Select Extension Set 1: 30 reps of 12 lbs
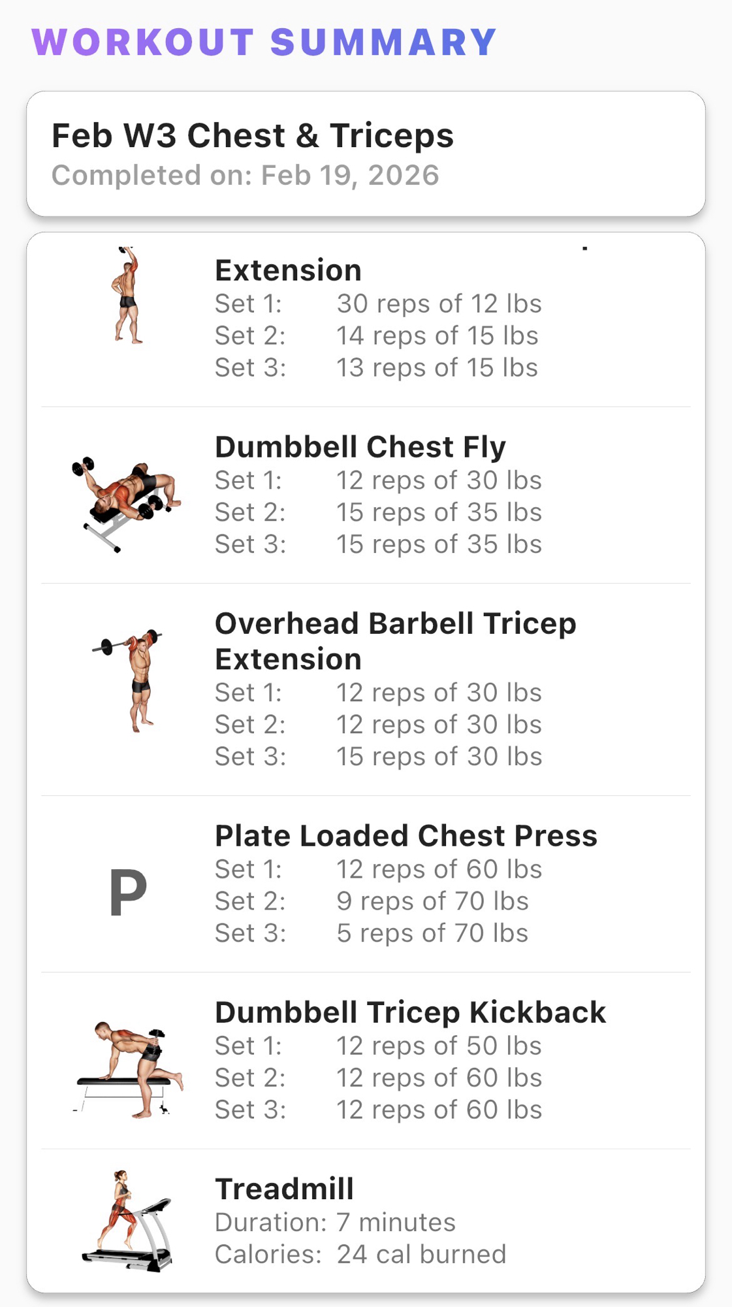Image resolution: width=732 pixels, height=1307 pixels. (378, 304)
